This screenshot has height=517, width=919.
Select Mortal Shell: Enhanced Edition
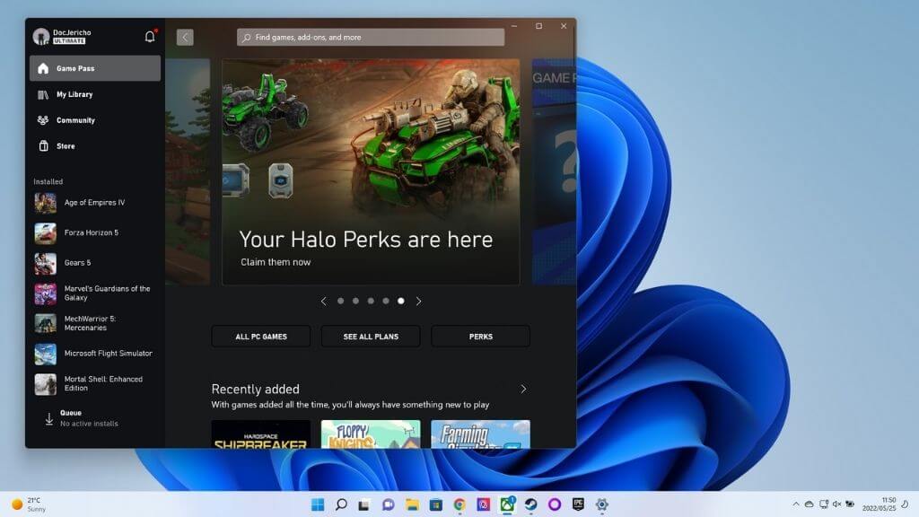95,384
